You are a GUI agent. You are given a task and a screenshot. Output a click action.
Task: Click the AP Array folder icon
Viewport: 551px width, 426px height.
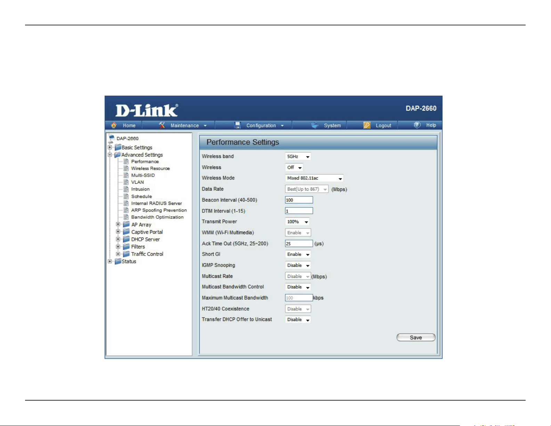(127, 225)
